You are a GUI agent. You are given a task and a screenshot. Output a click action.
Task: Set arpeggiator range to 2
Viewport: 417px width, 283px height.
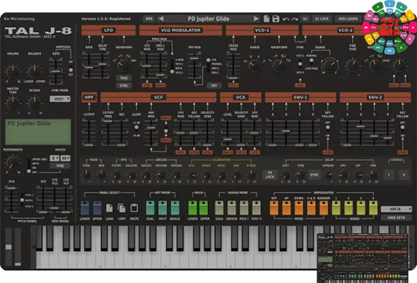point(348,208)
